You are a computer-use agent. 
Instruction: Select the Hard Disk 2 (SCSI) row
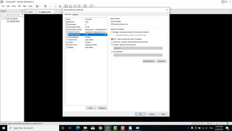(86, 29)
